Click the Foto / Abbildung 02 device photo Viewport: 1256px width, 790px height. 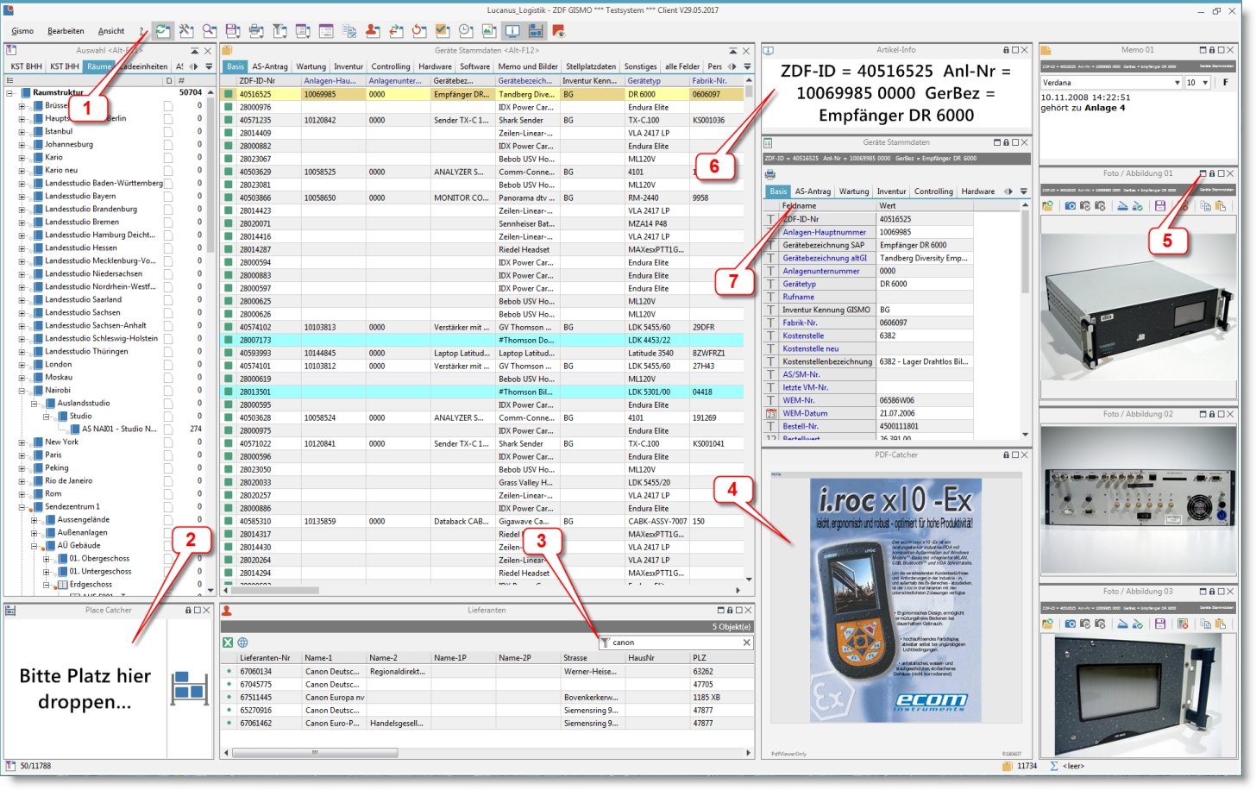click(1138, 500)
